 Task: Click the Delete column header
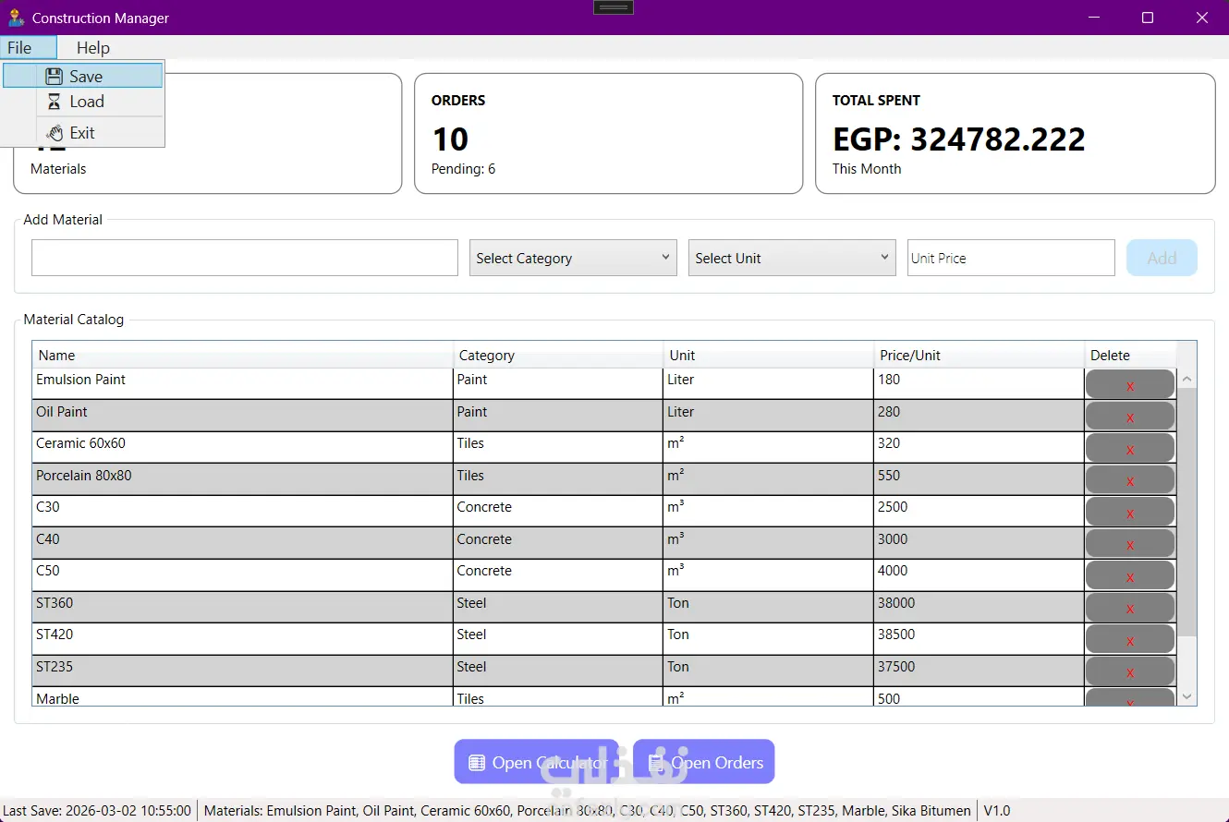[x=1130, y=356]
